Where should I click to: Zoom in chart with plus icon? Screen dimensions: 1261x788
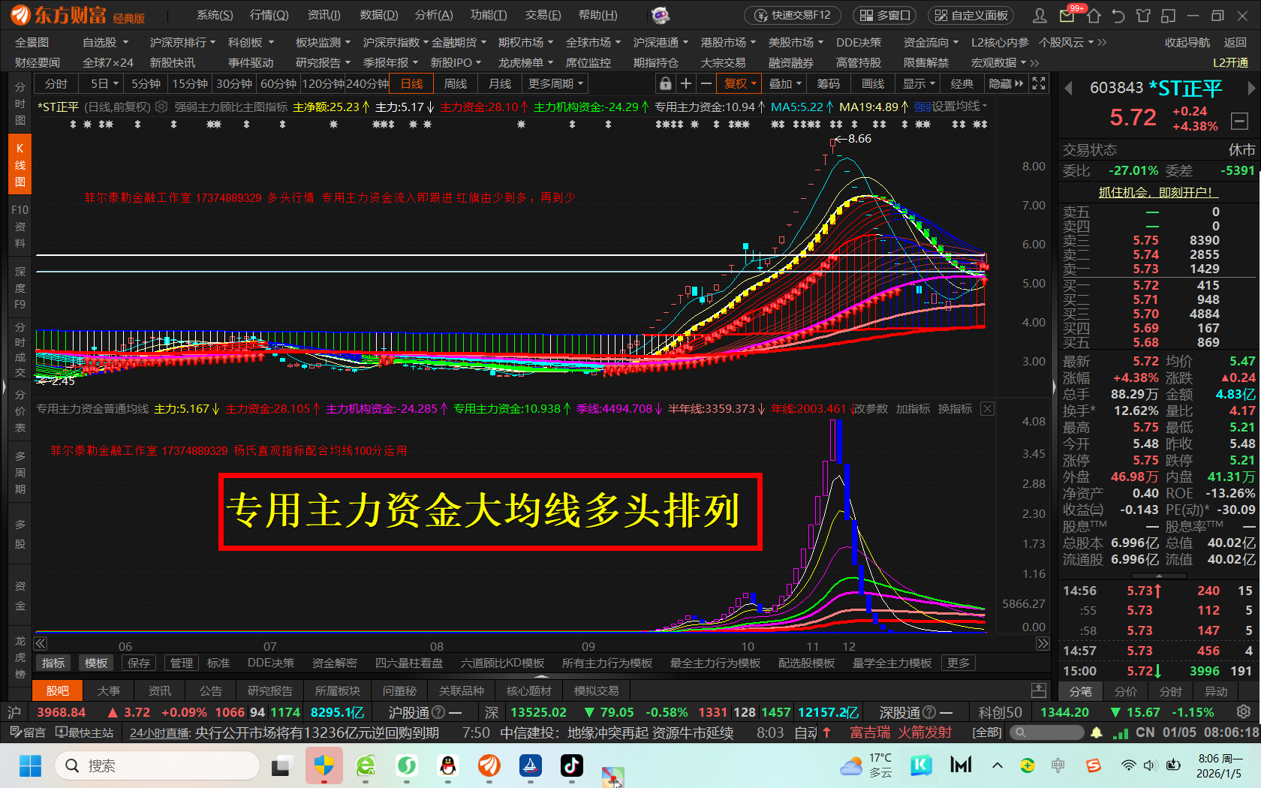[x=685, y=83]
